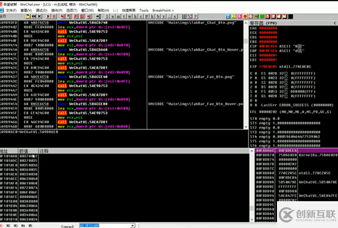Select the TabBar_Chat_Btn.png UNICODE comment
The height and width of the screenshot is (228, 338).
[x=192, y=23]
